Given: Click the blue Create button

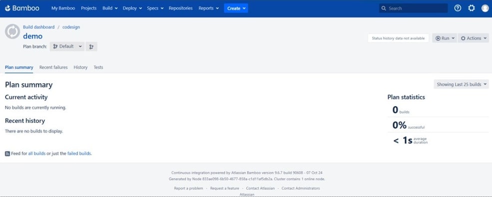Looking at the screenshot, I should tap(236, 8).
